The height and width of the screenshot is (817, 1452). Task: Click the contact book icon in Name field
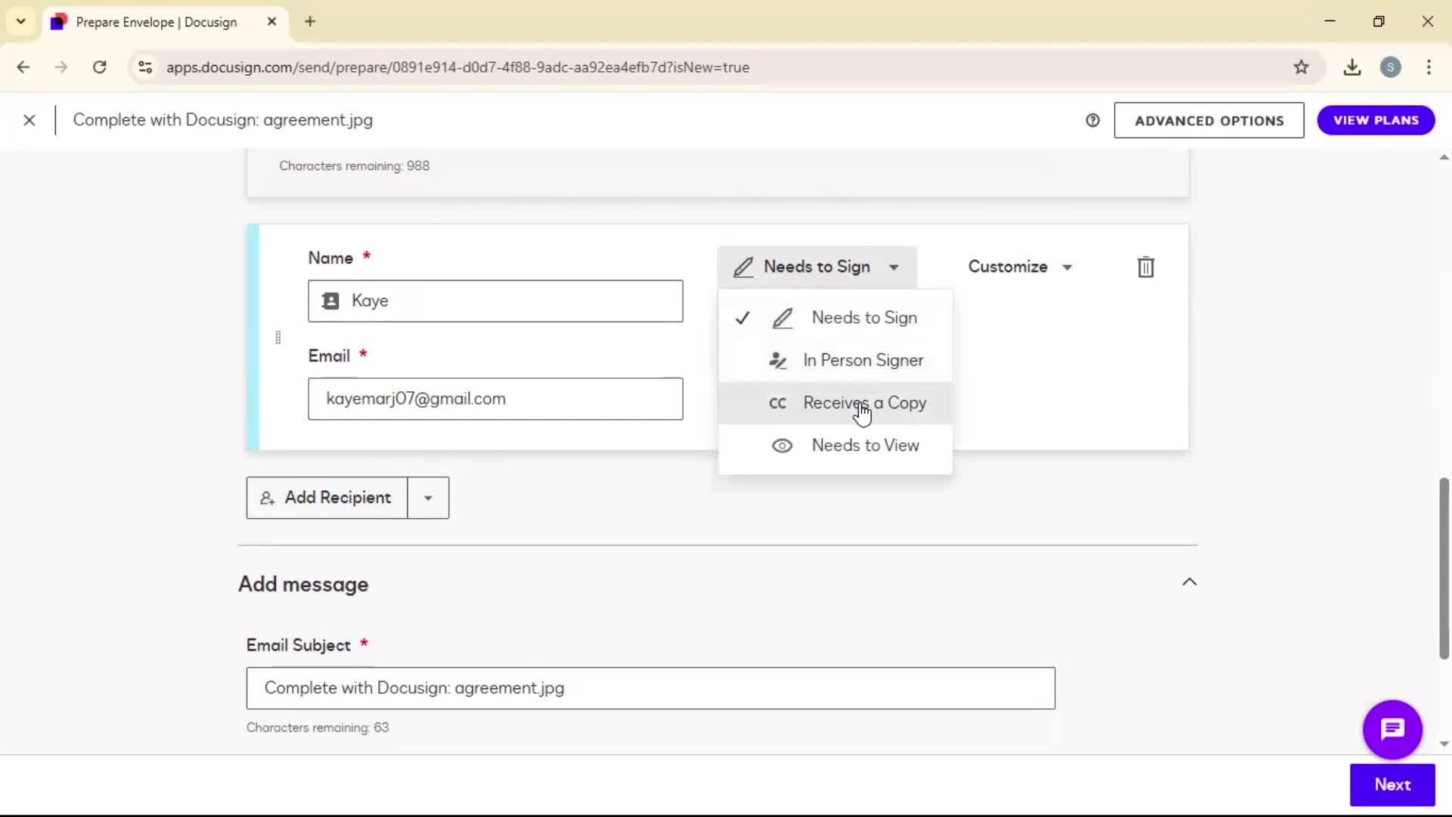(x=330, y=301)
